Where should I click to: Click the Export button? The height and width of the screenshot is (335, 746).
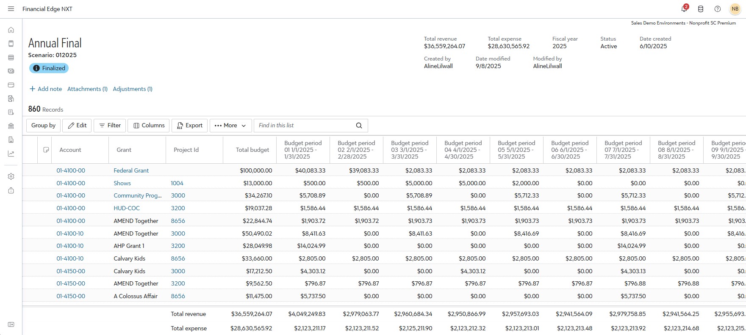189,126
